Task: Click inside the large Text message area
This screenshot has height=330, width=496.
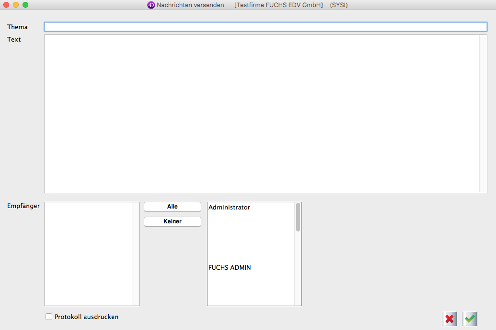Action: tap(261, 114)
